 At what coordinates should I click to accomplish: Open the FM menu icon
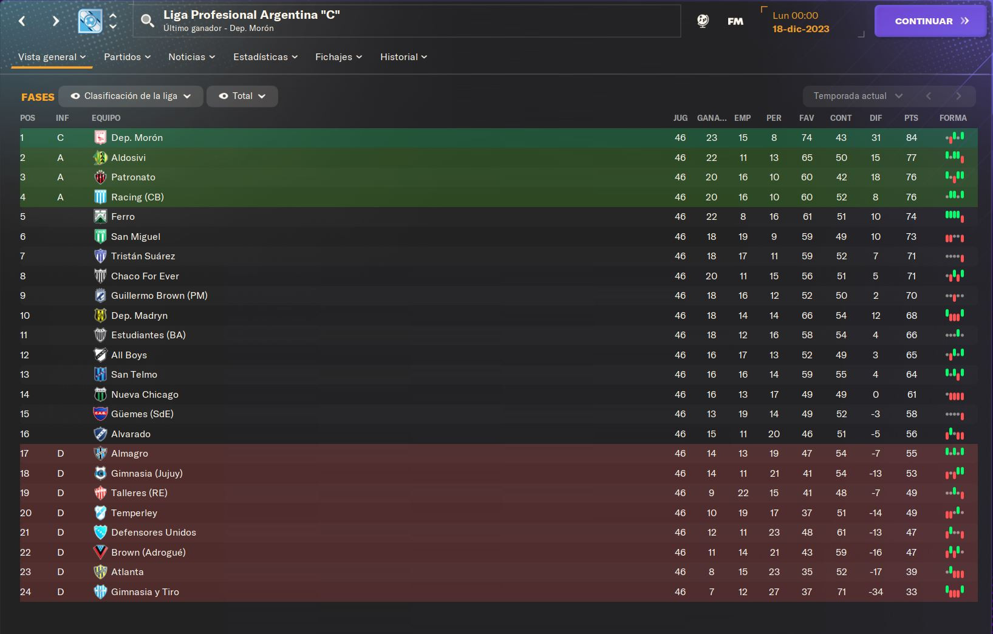coord(735,21)
